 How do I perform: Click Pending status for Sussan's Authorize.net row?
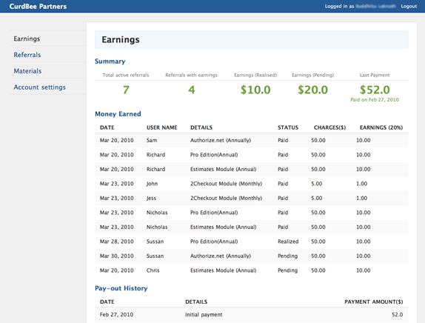[287, 256]
